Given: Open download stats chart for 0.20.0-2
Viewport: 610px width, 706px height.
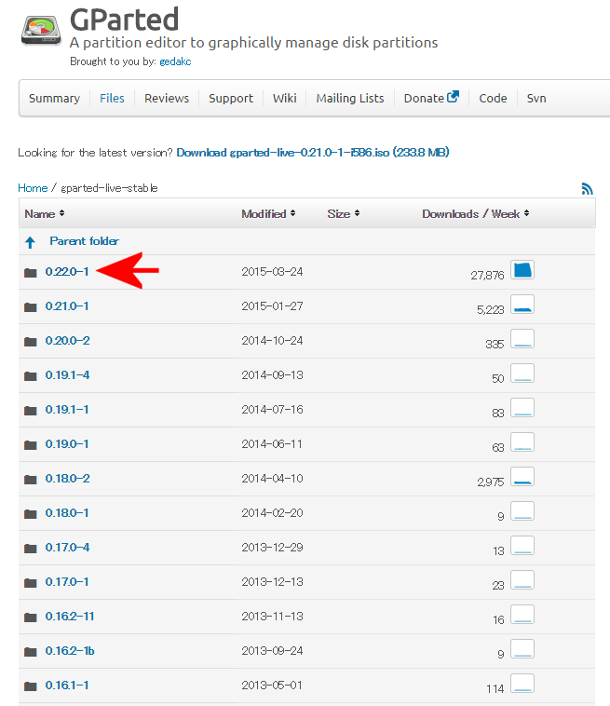Looking at the screenshot, I should 522,339.
